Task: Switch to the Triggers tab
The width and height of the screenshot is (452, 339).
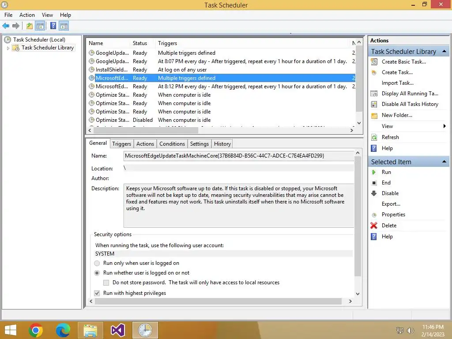Action: (121, 144)
